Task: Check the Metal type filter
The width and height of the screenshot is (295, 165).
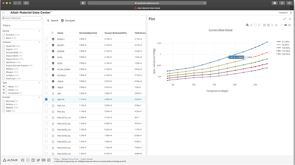Action: [6, 87]
